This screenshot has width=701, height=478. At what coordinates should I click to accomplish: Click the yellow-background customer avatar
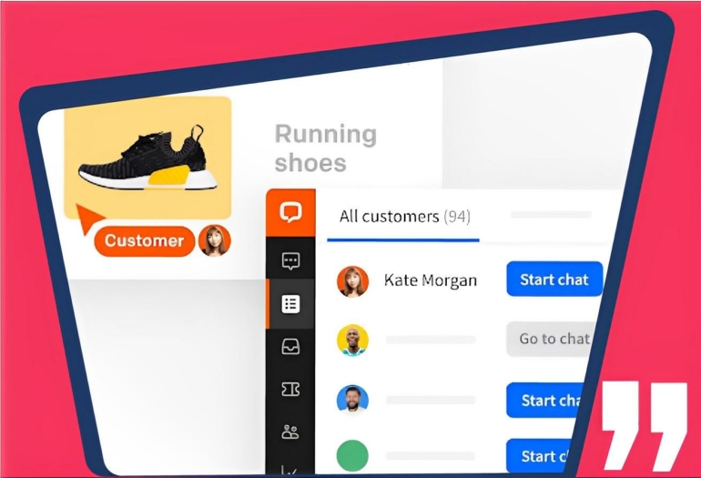pyautogui.click(x=352, y=340)
